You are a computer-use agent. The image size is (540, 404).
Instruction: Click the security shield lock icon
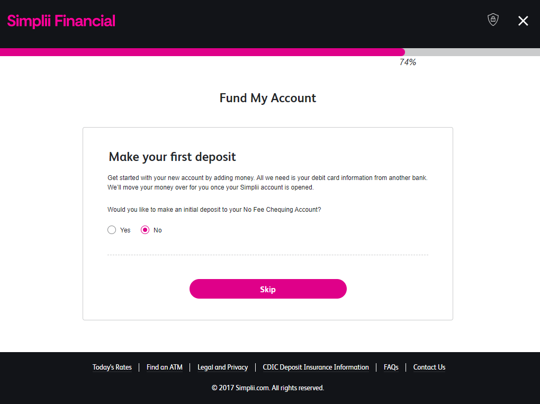coord(493,20)
